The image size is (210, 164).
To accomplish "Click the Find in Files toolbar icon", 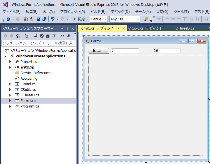I will (146, 19).
